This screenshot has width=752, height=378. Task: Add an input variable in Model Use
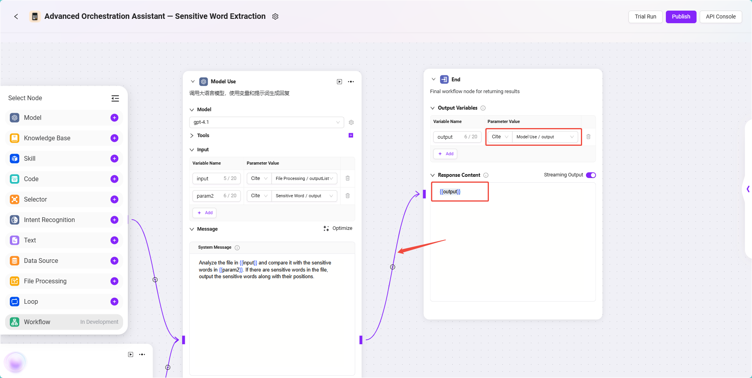click(x=205, y=213)
